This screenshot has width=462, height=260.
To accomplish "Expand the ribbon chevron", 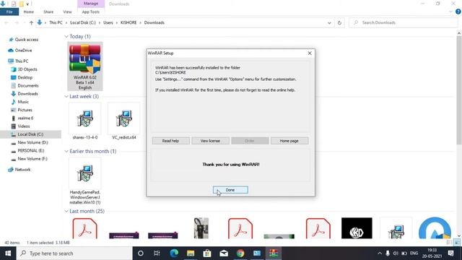I will coord(450,12).
